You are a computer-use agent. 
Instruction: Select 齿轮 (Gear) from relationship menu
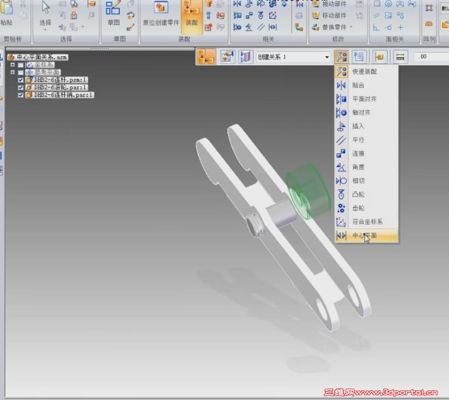[x=367, y=208]
